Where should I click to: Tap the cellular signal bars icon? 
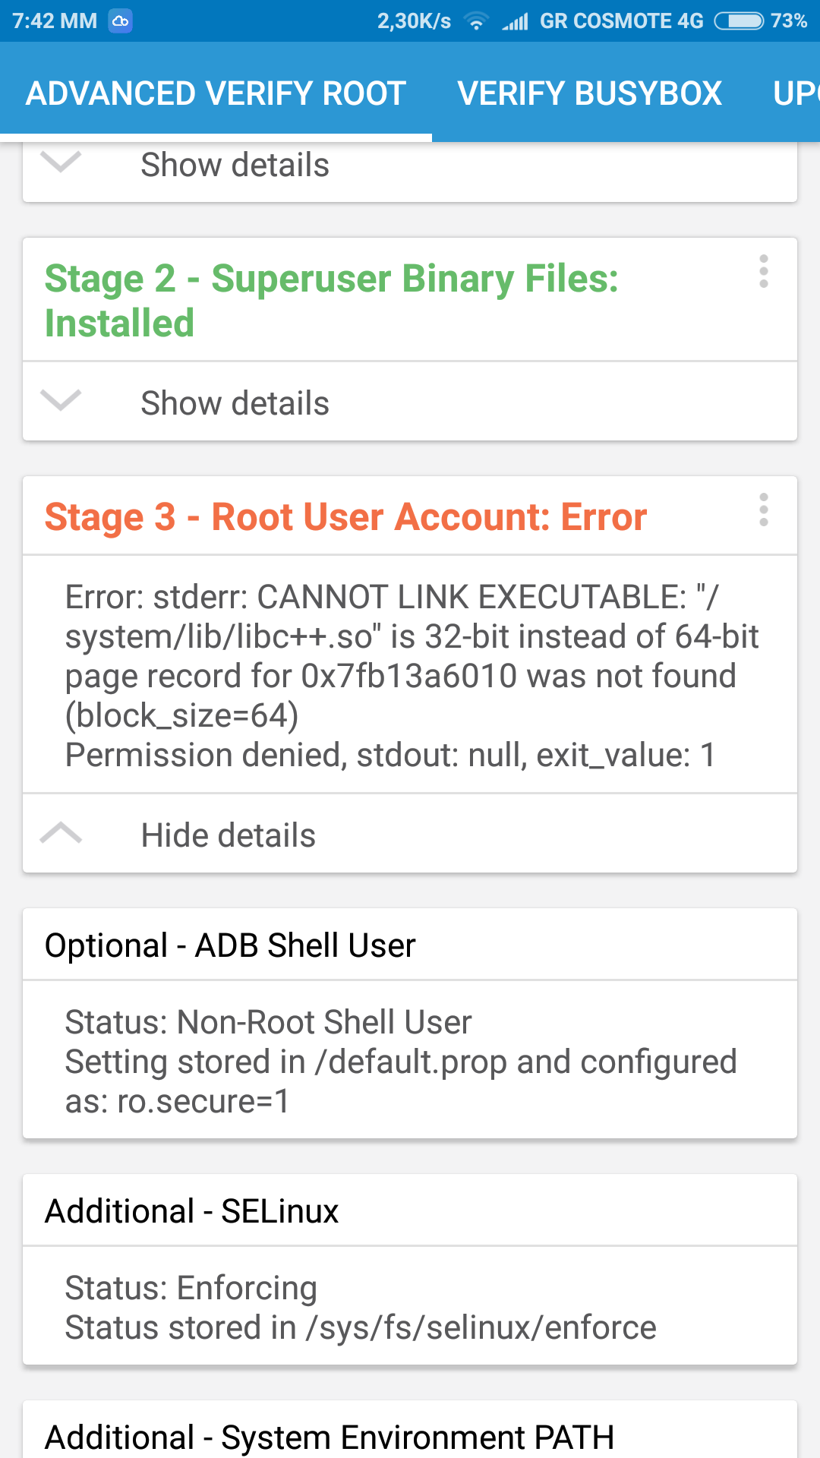[516, 22]
